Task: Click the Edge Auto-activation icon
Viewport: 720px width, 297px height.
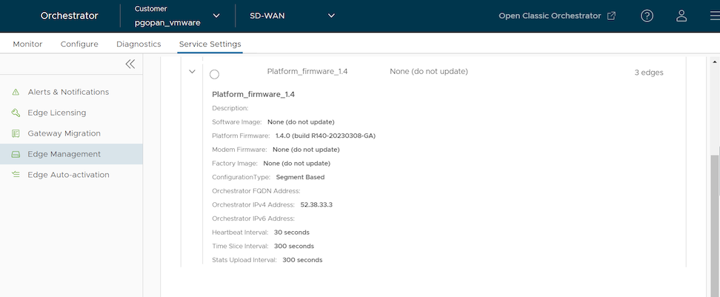Action: (x=16, y=176)
